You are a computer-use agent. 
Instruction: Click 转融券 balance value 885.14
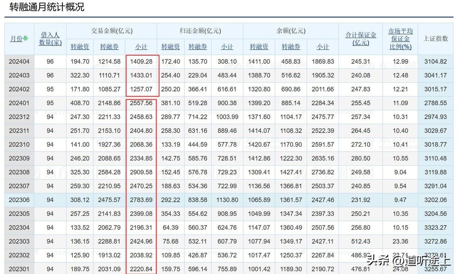coord(291,103)
